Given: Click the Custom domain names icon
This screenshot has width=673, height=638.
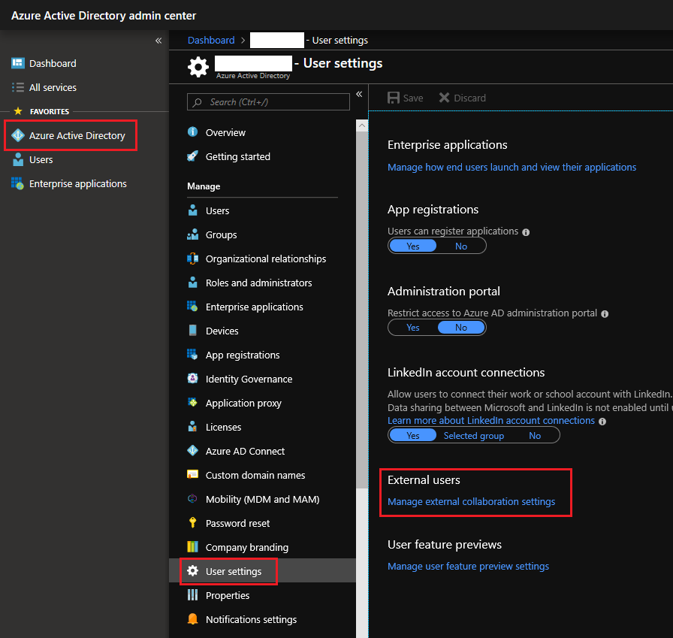Looking at the screenshot, I should point(193,474).
